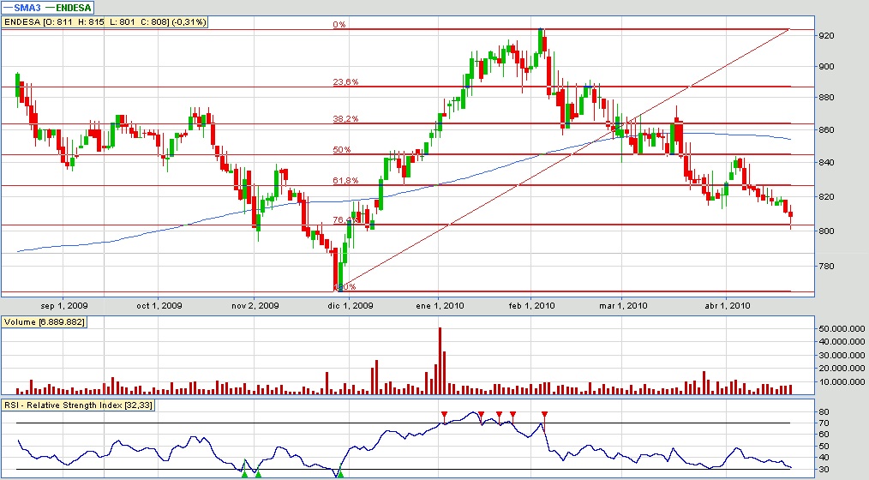
Task: Click the feb 1, 2010 date label
Action: coord(531,305)
